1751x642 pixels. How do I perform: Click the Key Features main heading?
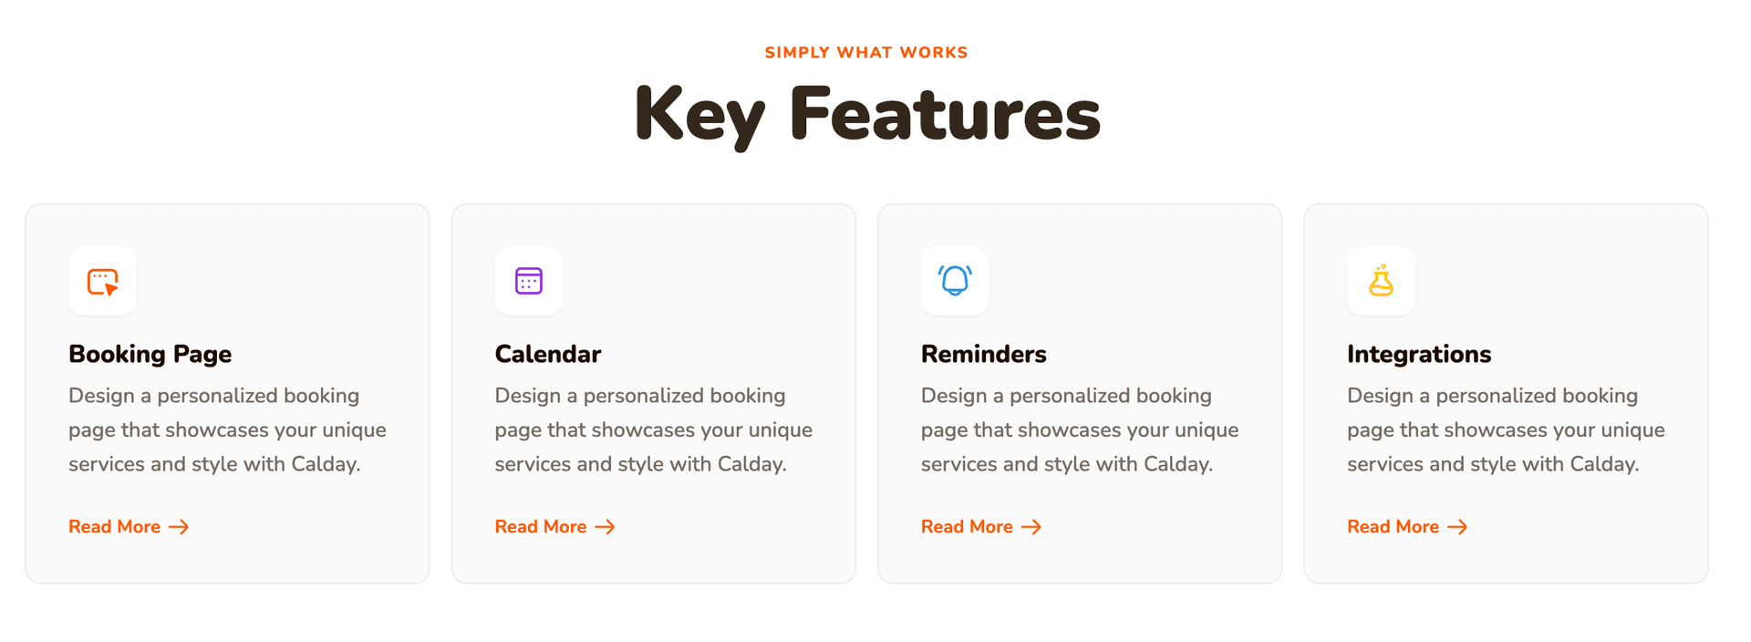pos(867,114)
